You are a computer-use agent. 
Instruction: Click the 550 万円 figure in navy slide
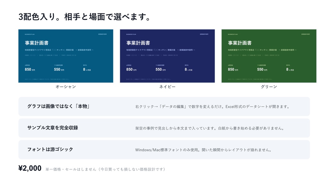coord(160,69)
